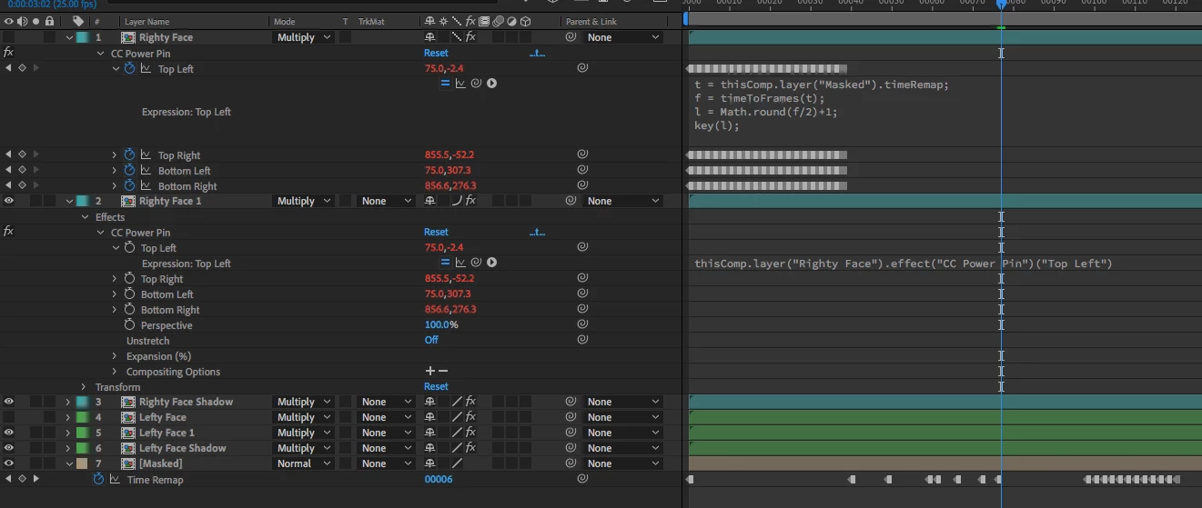
Task: Click the Parent & Link column header
Action: 591,21
